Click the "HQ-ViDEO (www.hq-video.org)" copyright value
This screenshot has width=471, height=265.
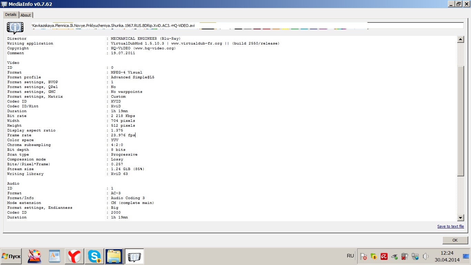click(x=143, y=48)
